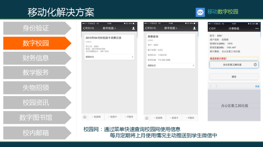The image size is (263, 147).
Task: Open 校园网 menu in first phone's bottom bar
Action: coord(97,117)
